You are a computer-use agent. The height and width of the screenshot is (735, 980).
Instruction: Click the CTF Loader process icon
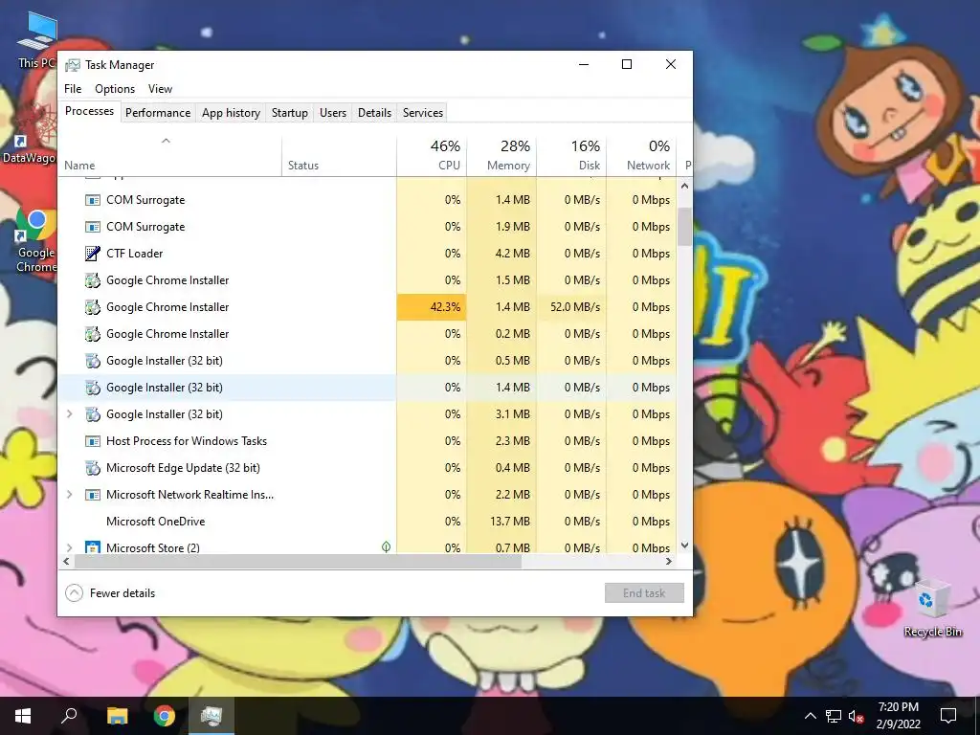93,253
